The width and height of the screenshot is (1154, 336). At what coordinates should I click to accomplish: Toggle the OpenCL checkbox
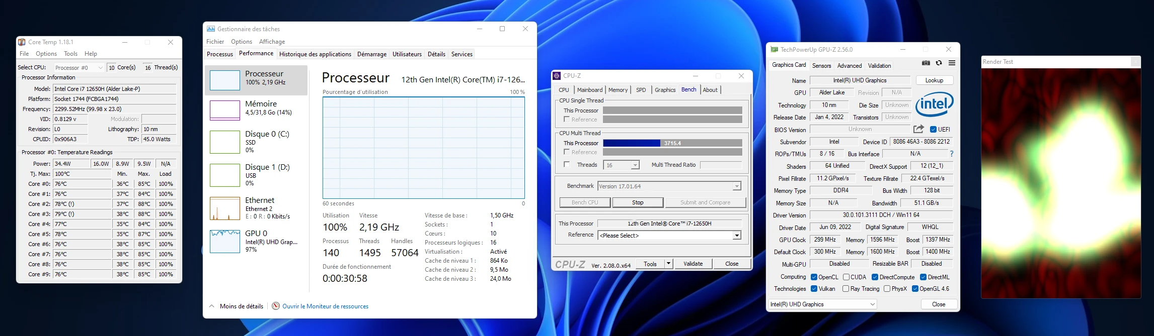pos(814,277)
